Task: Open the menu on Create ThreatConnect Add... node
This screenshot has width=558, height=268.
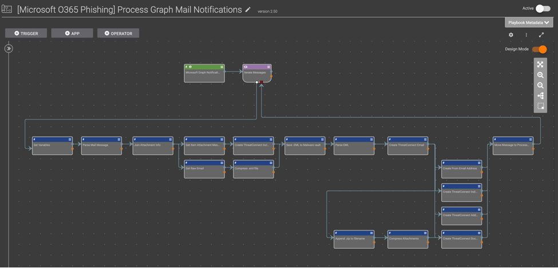Action: point(479,210)
